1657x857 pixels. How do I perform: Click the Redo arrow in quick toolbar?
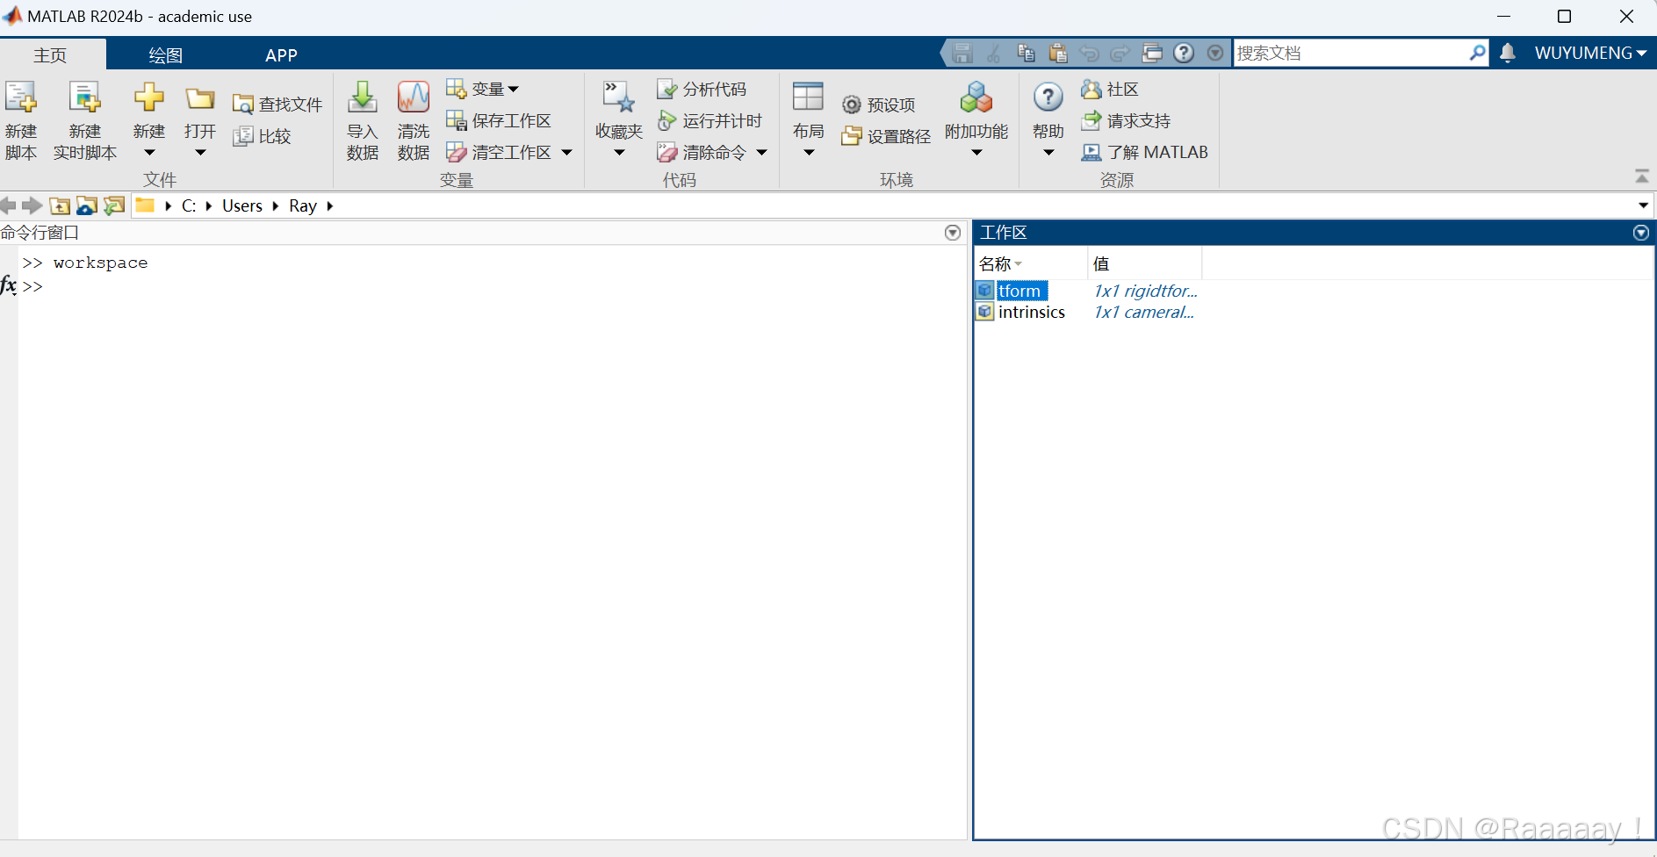tap(1120, 53)
